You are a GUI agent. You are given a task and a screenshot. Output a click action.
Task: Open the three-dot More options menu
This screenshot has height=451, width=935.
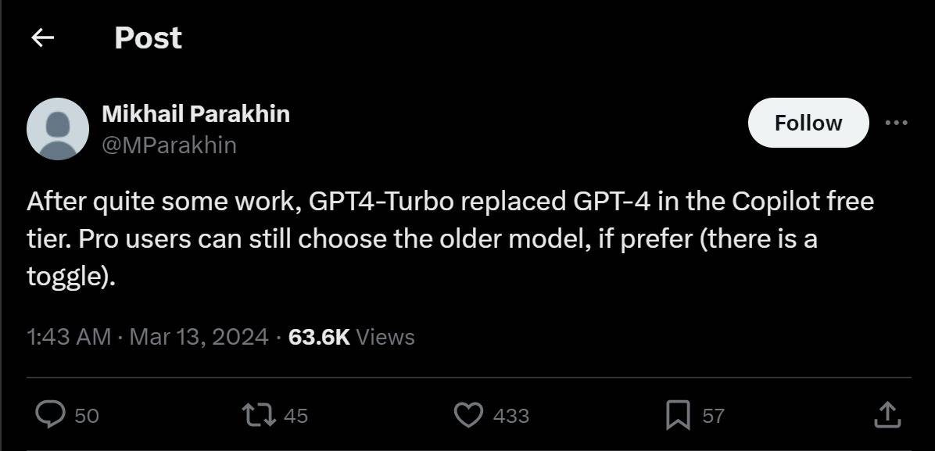pyautogui.click(x=896, y=123)
